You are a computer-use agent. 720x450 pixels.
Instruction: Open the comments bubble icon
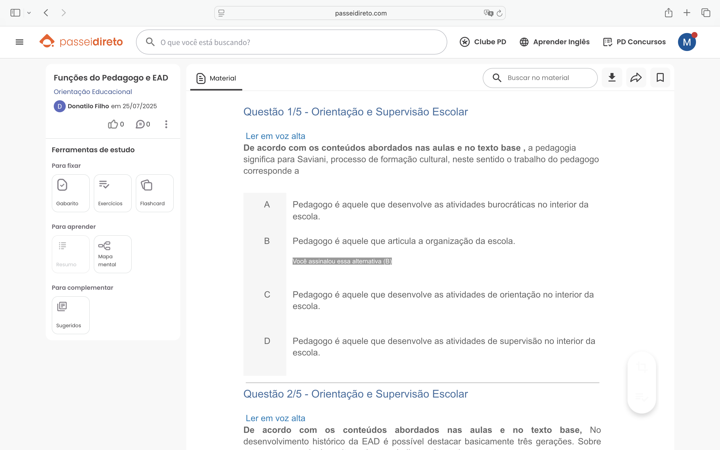[140, 124]
